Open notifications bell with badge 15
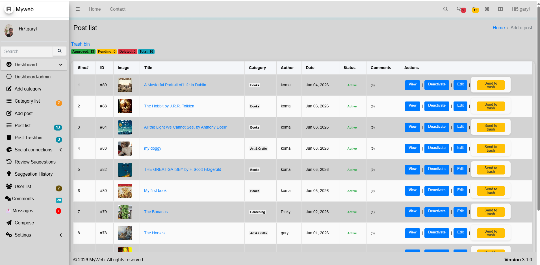The width and height of the screenshot is (540, 265). (475, 10)
